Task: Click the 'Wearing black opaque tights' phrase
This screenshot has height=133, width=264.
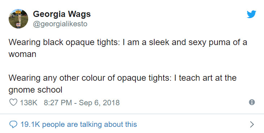Action: (64, 42)
